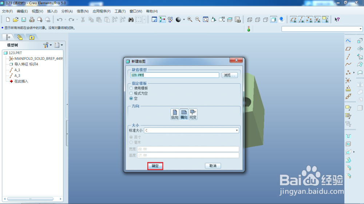
Task: Click the traffic light regeneration status icon
Action: click(249, 29)
